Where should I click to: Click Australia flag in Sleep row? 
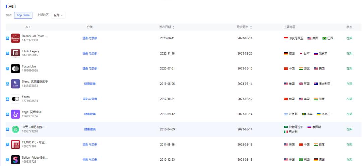(x=316, y=84)
